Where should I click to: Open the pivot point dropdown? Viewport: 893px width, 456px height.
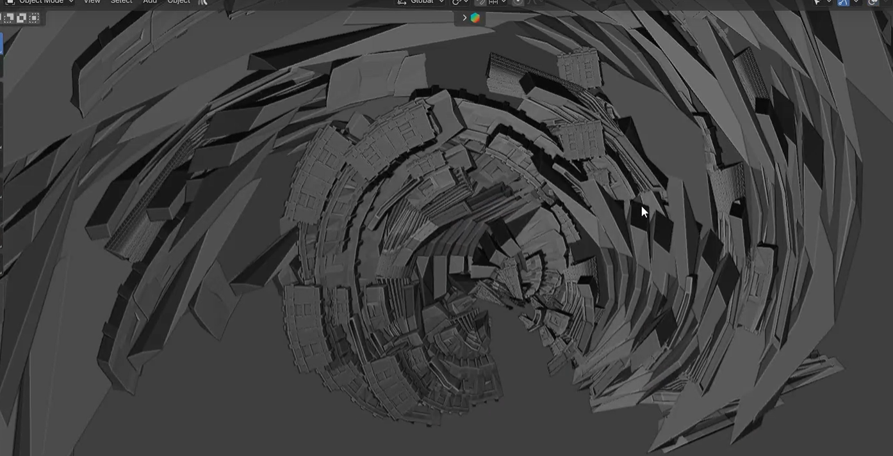pos(460,2)
